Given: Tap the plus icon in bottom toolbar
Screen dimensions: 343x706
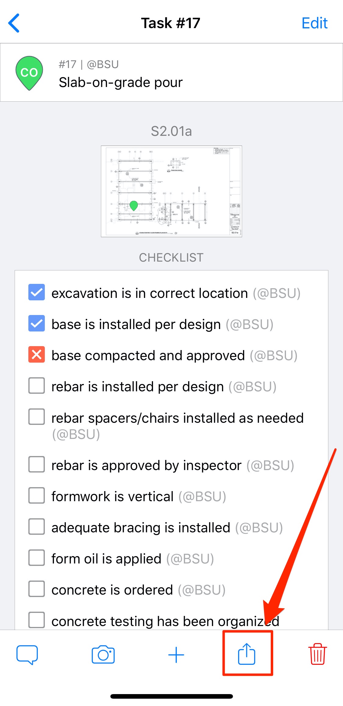Looking at the screenshot, I should (176, 655).
